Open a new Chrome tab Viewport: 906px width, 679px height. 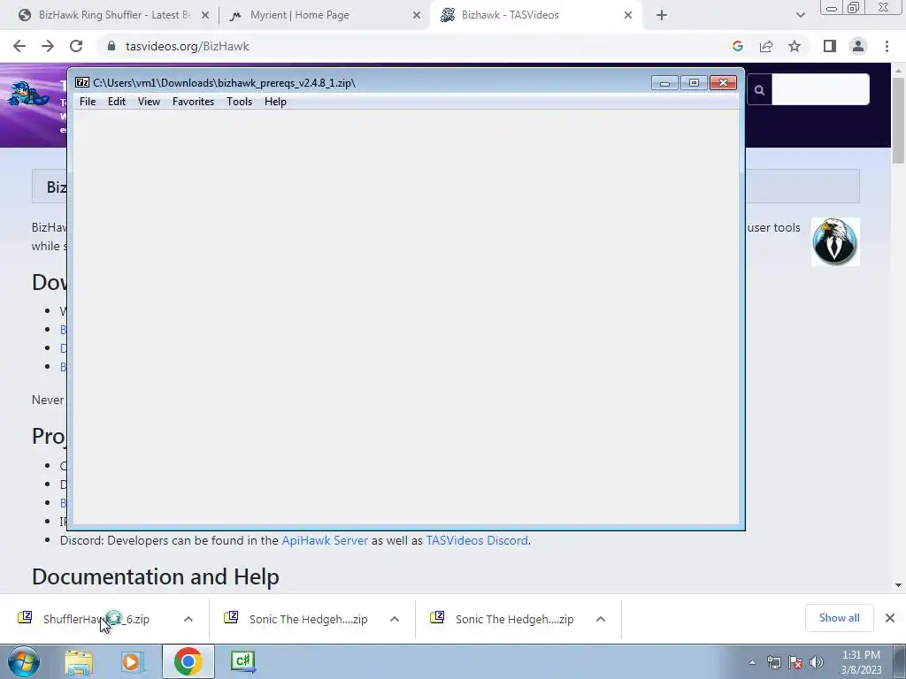662,15
